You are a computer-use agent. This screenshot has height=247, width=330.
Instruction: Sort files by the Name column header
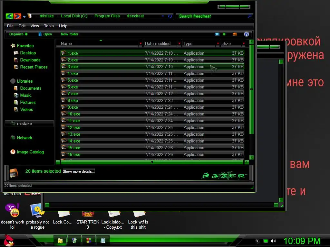[x=66, y=43]
